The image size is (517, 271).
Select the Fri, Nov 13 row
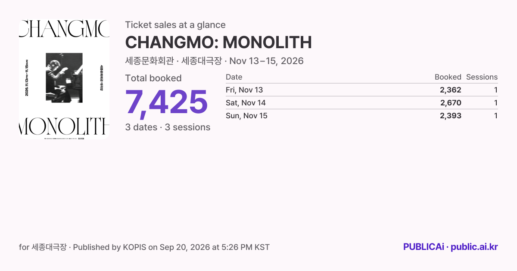[361, 90]
